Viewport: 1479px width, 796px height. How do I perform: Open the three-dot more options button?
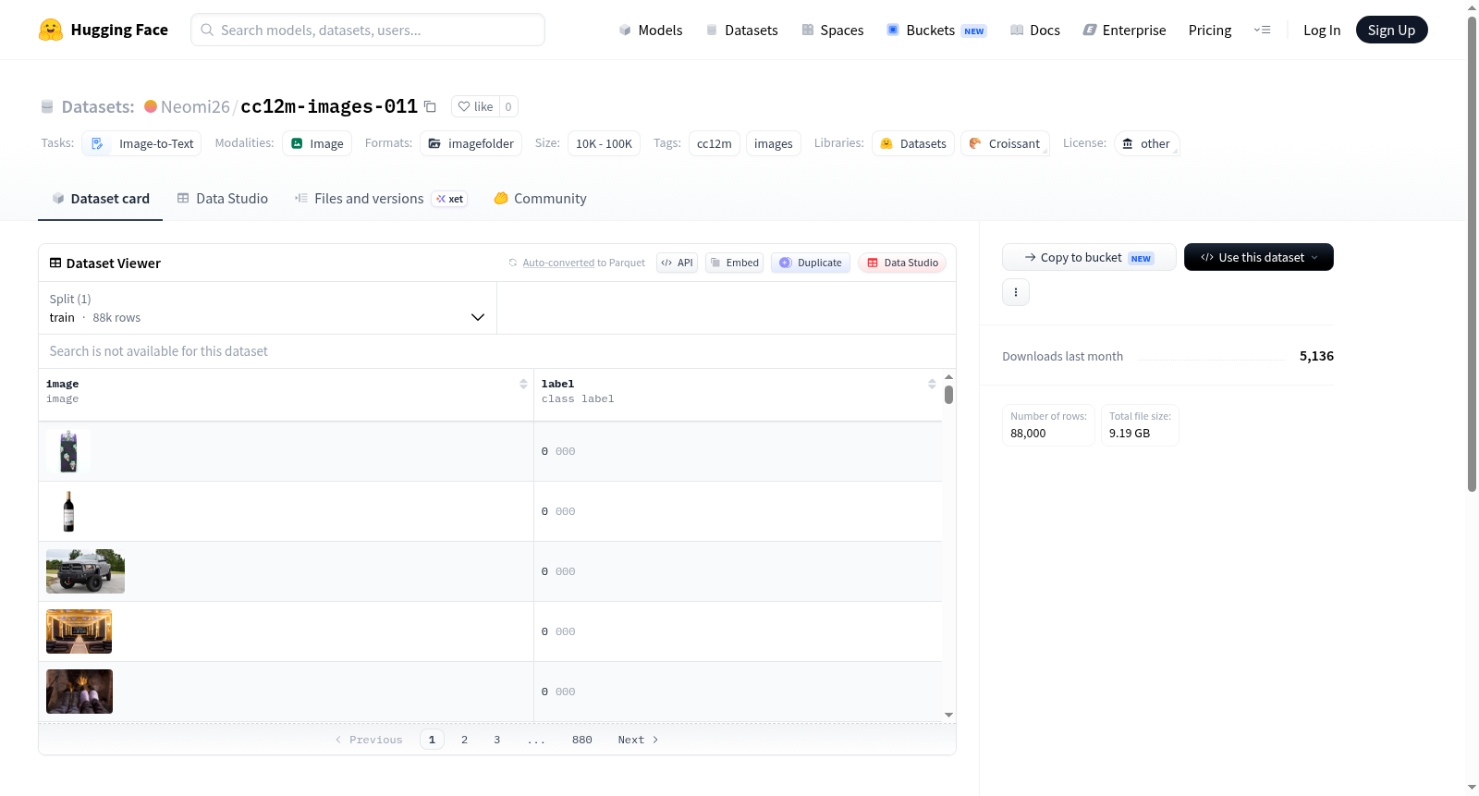point(1016,292)
